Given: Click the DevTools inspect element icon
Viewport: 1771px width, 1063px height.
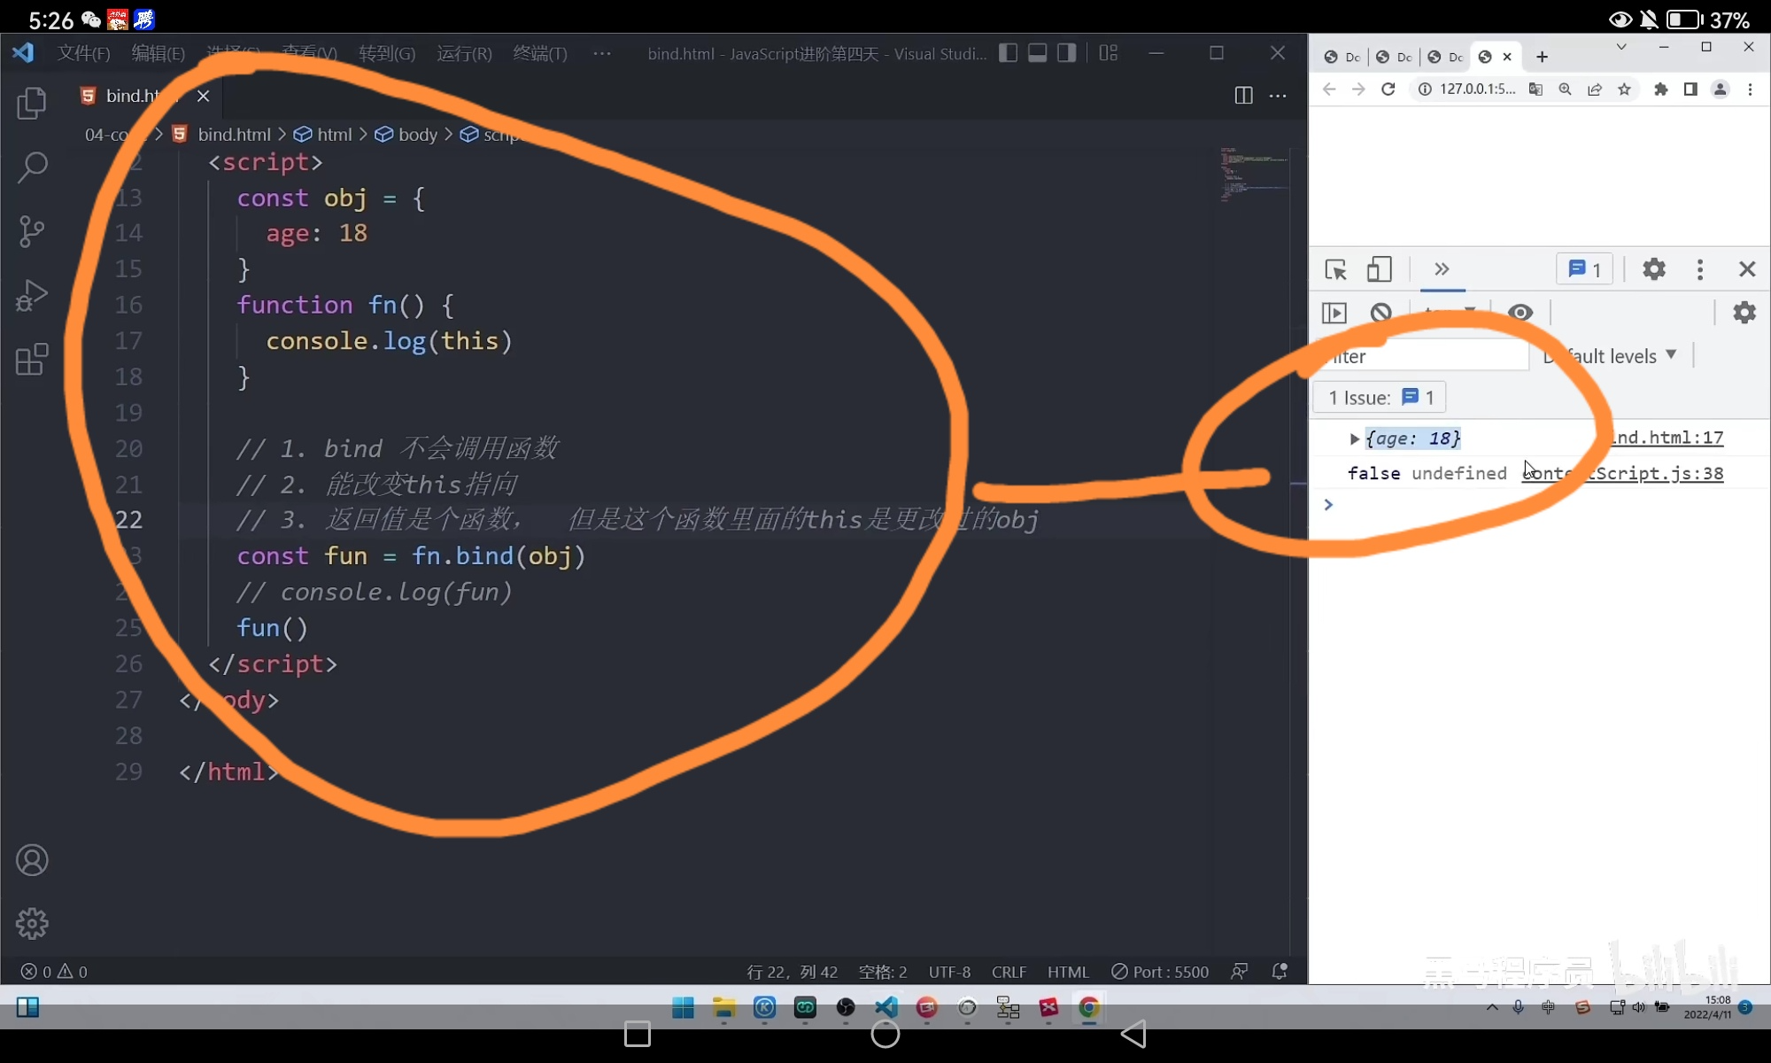Looking at the screenshot, I should (1335, 269).
